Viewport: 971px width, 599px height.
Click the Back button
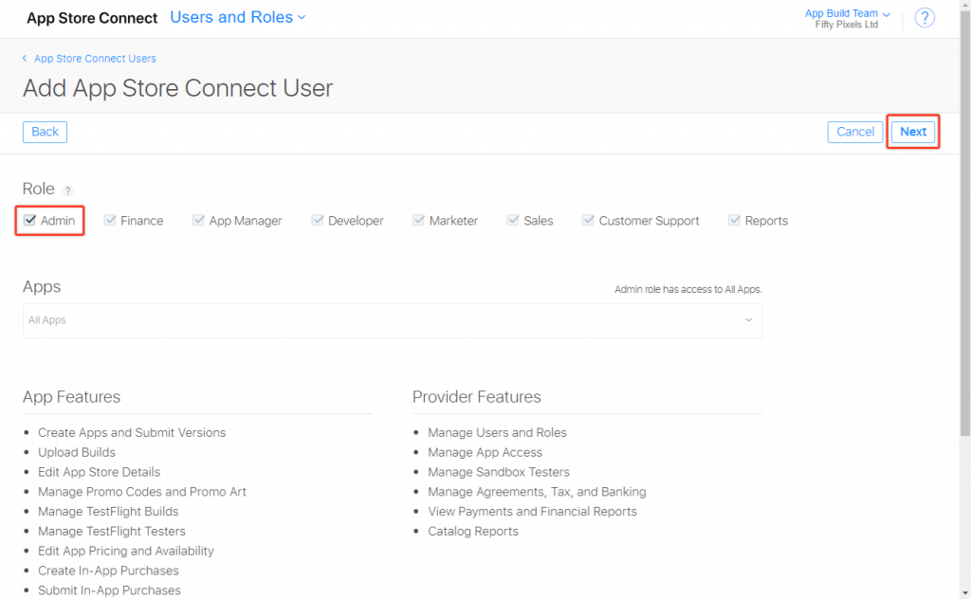[x=45, y=132]
